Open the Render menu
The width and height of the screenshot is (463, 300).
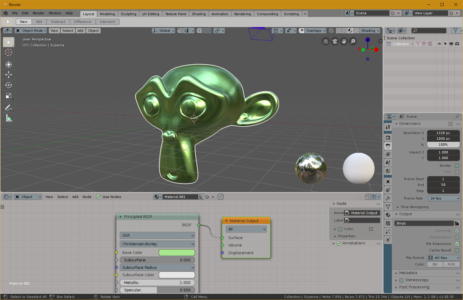pyautogui.click(x=38, y=13)
